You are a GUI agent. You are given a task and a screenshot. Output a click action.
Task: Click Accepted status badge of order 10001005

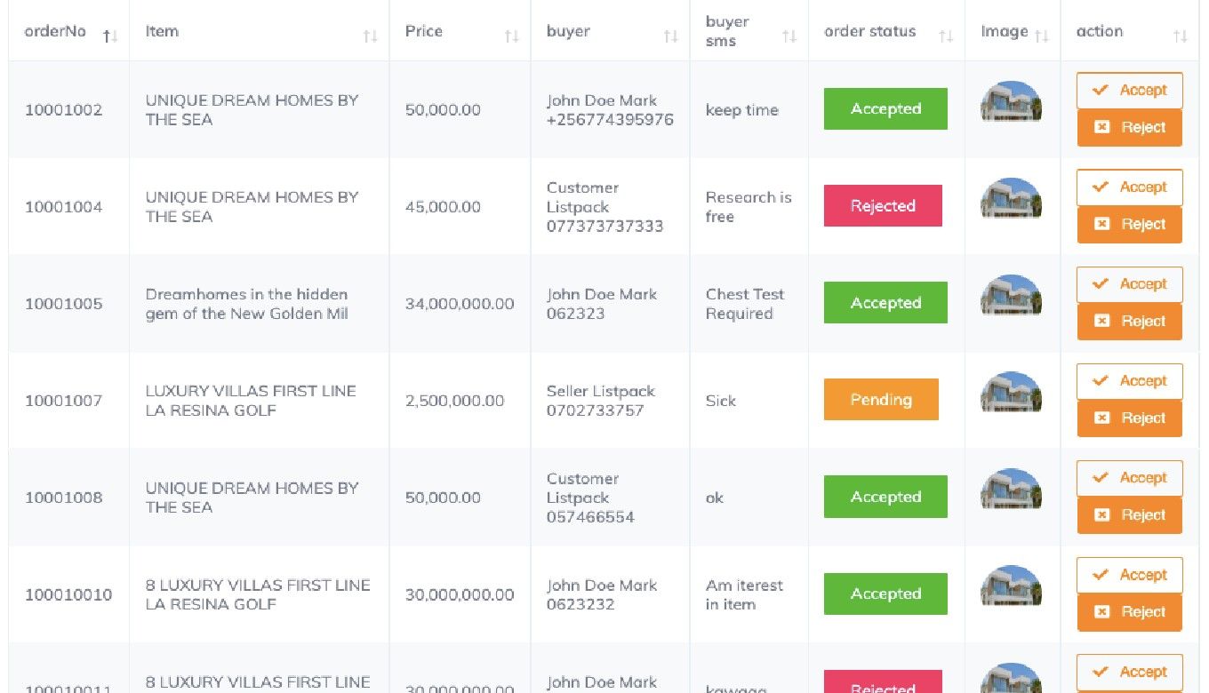tap(885, 303)
